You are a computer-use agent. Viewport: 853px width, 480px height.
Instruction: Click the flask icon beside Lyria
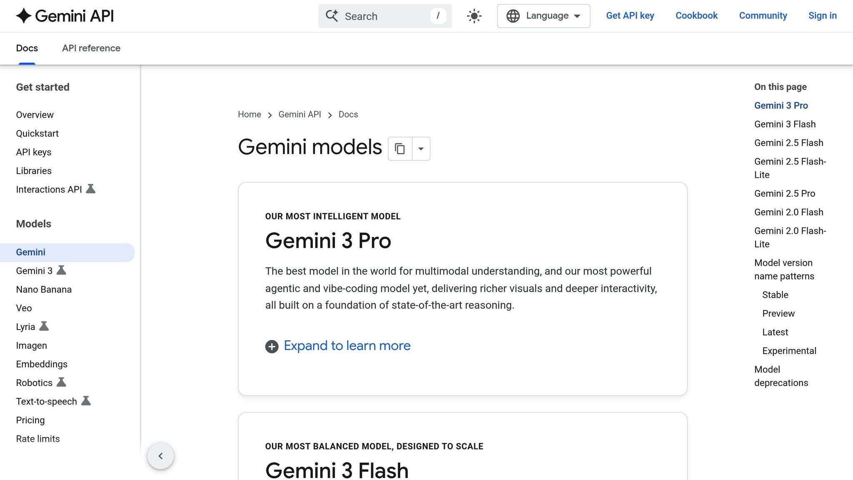(45, 326)
